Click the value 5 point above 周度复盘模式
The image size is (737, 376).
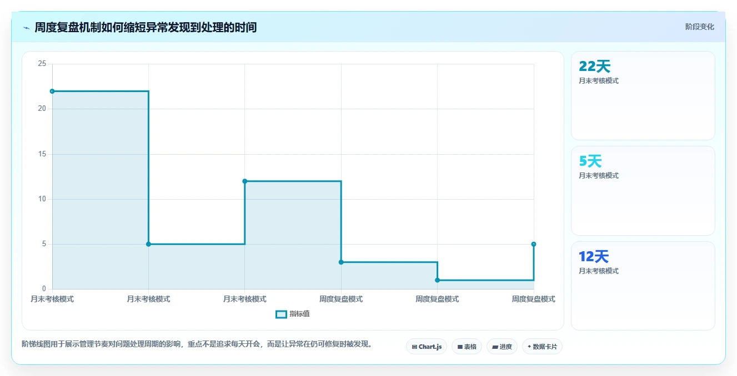point(534,244)
